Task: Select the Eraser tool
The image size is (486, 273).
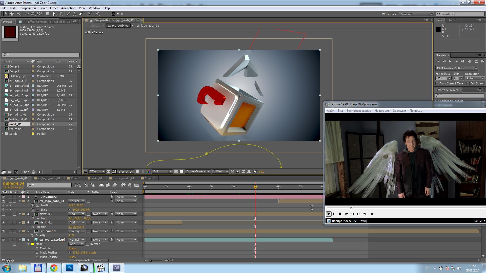Action: (x=81, y=14)
